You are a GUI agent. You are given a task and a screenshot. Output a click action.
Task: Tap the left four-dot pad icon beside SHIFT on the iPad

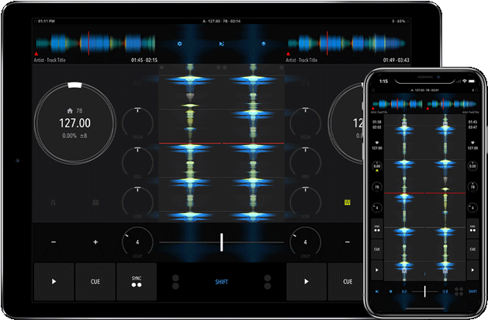175,282
